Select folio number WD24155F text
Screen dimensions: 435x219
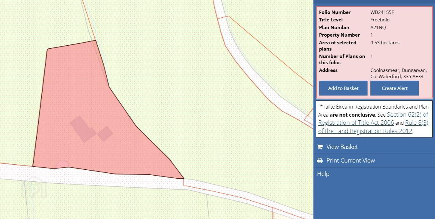(x=382, y=12)
